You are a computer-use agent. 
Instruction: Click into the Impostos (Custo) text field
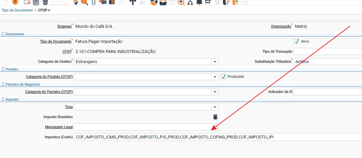pos(218,137)
